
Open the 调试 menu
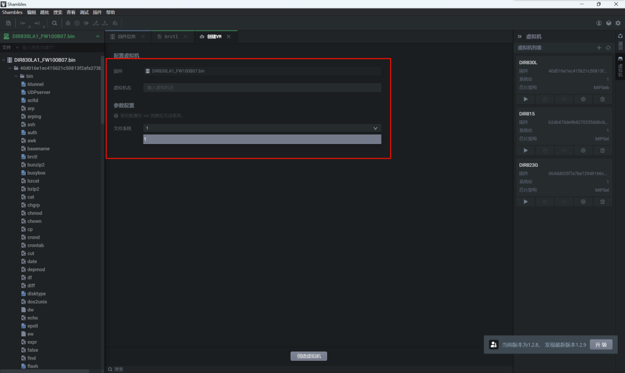click(84, 12)
